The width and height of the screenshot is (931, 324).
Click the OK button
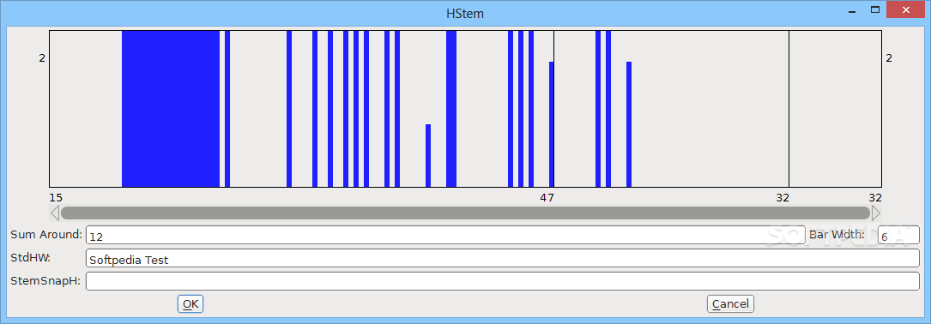click(190, 303)
